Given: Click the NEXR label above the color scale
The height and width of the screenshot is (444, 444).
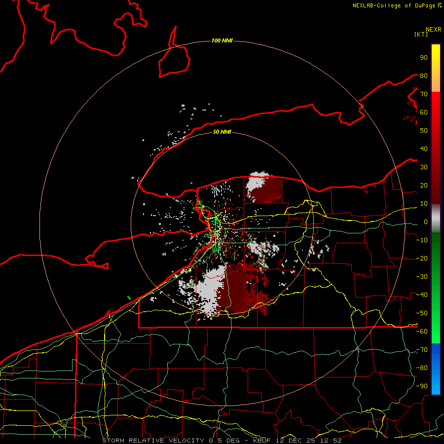Looking at the screenshot, I should [434, 30].
